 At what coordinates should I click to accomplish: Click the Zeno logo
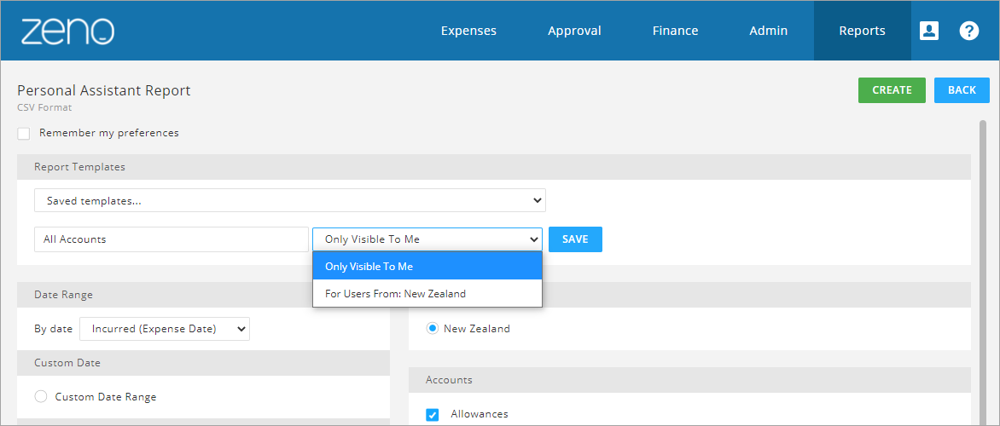coord(67,32)
